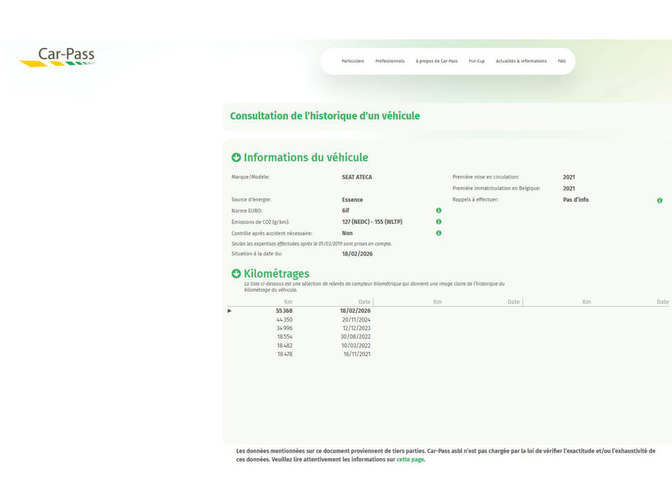Go to À propos de Car-Pass
This screenshot has height=504, width=672.
coord(436,61)
